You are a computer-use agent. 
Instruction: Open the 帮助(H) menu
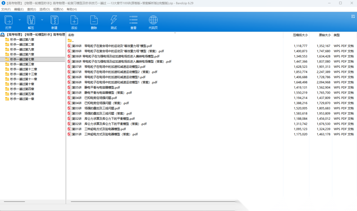tap(72, 9)
